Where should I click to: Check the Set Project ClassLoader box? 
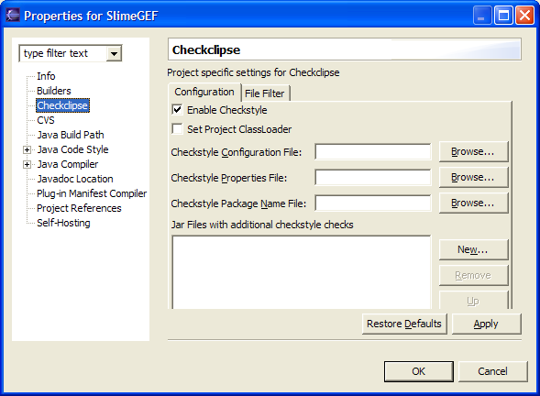click(x=177, y=129)
